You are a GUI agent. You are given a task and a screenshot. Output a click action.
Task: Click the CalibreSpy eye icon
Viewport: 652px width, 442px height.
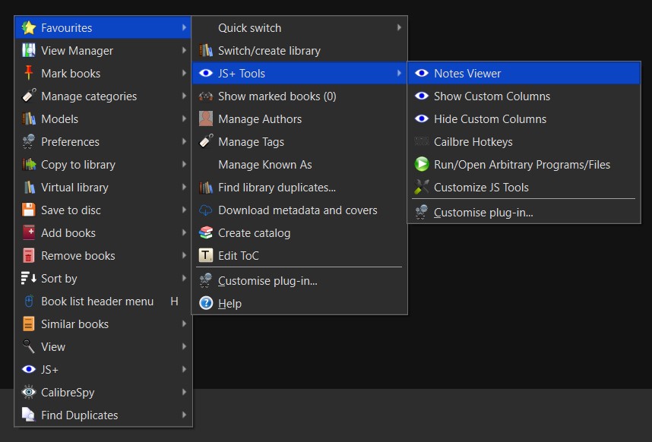coord(29,393)
